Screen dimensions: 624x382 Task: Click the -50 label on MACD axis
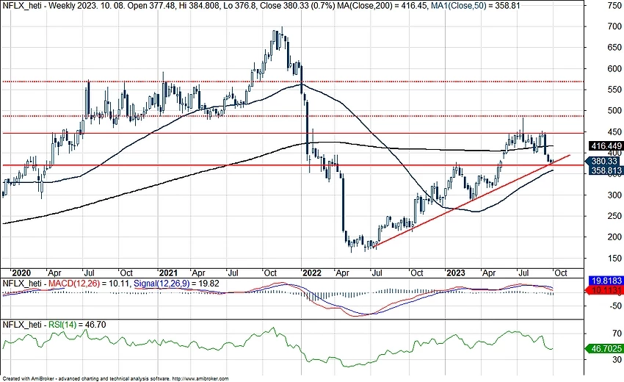point(616,306)
